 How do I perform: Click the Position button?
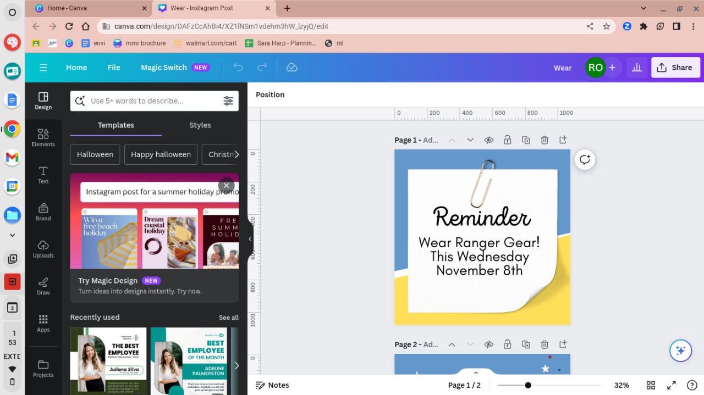point(270,94)
